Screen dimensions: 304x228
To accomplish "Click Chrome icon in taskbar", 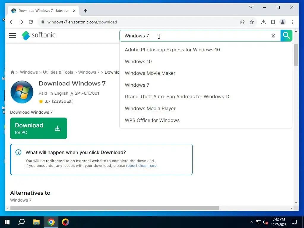I will coord(51,222).
